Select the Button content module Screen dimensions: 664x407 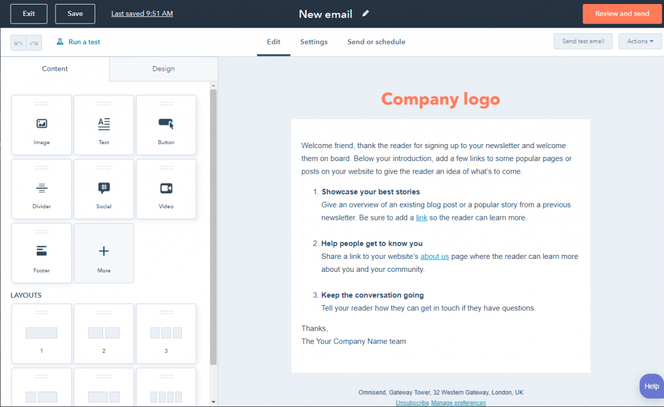(166, 125)
